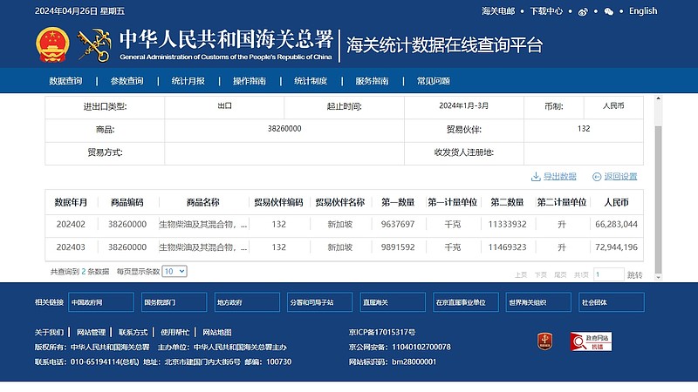Viewport: 698px width, 392px height.
Task: Click the page number input field
Action: 609,274
